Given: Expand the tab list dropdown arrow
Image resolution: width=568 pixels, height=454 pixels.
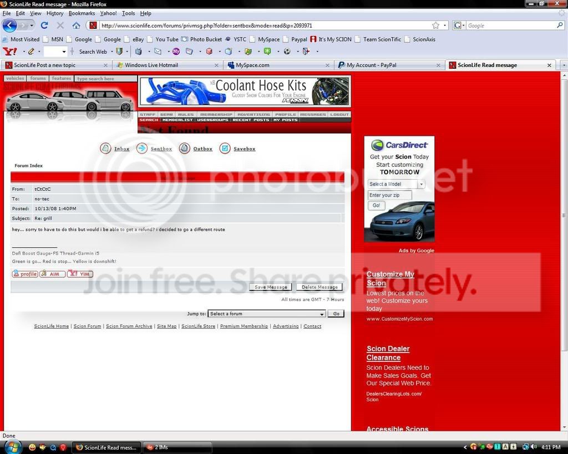Looking at the screenshot, I should (564, 65).
